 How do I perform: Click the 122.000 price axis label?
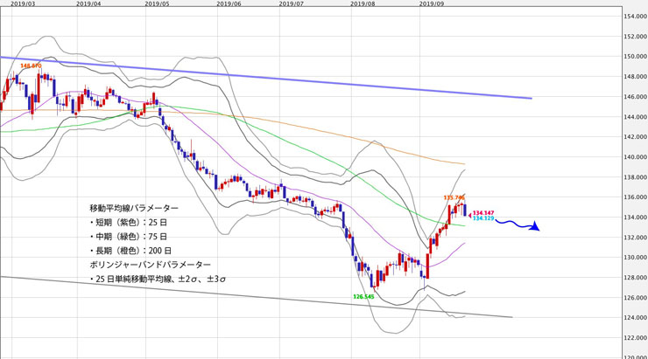tap(636, 338)
